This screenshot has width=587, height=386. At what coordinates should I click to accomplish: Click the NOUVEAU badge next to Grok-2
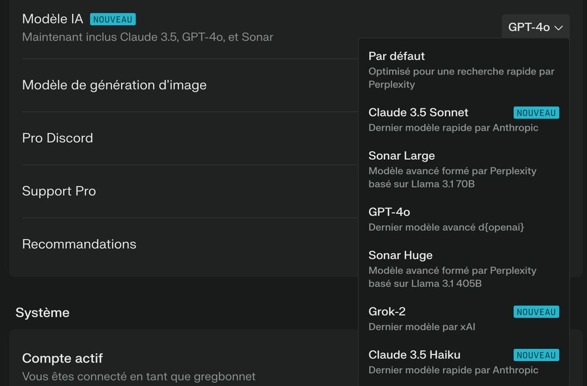click(x=536, y=312)
